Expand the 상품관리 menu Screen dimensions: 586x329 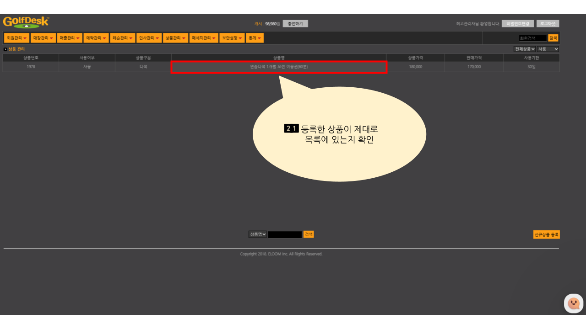(x=176, y=38)
